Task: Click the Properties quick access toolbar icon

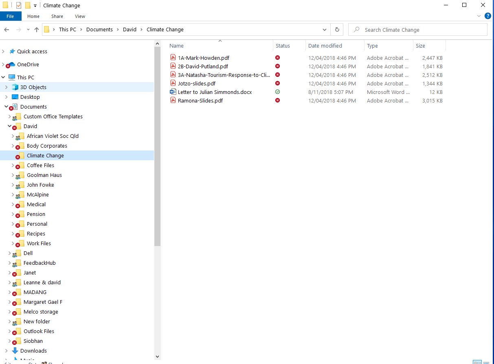Action: pos(19,5)
